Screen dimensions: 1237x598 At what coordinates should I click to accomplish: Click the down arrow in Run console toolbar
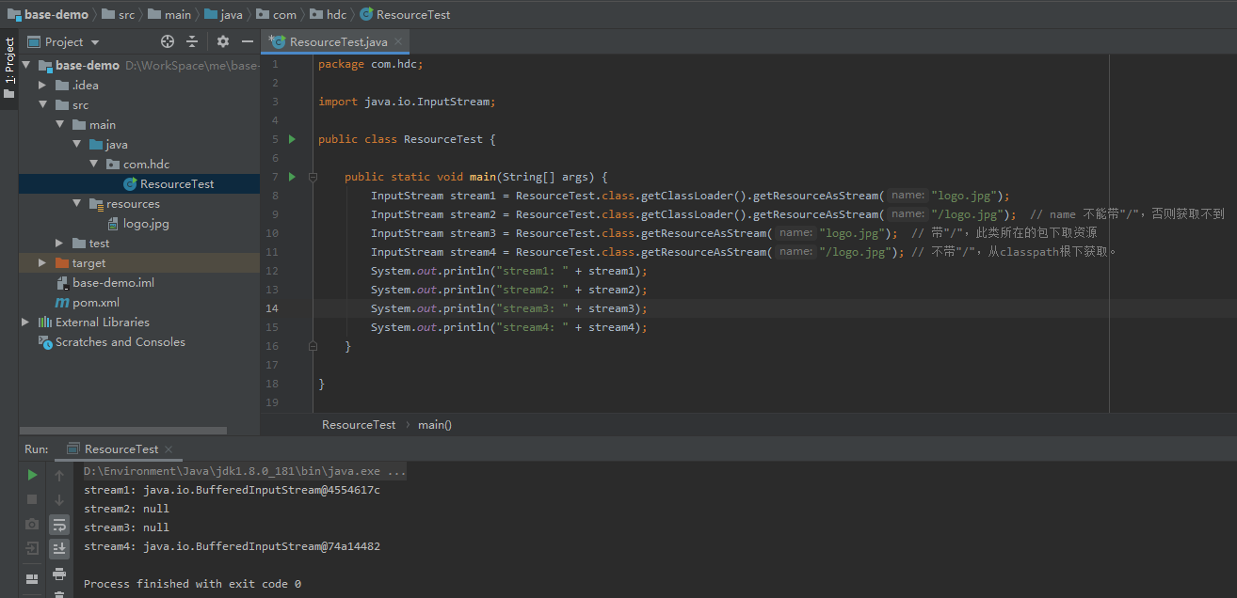59,500
